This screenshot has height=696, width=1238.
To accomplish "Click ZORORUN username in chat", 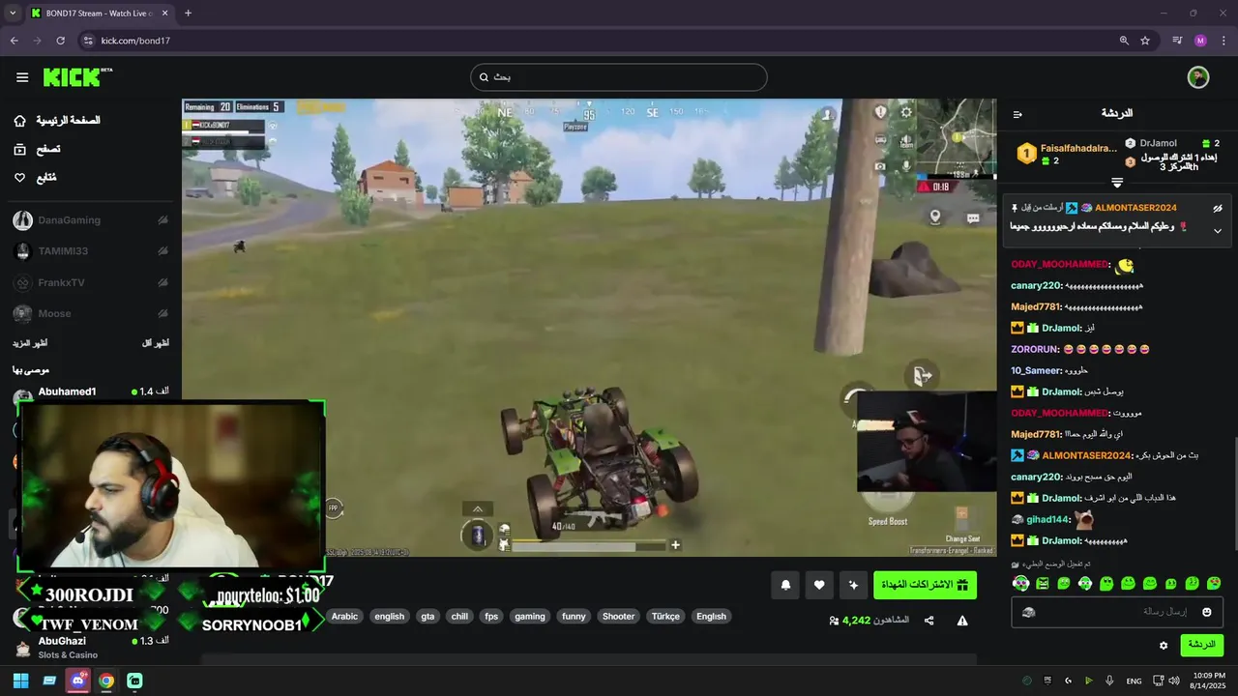I will pyautogui.click(x=1036, y=349).
